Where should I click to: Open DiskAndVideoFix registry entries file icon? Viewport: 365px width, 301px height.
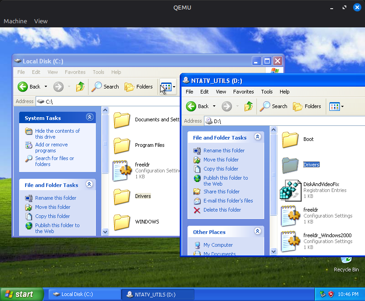click(290, 190)
